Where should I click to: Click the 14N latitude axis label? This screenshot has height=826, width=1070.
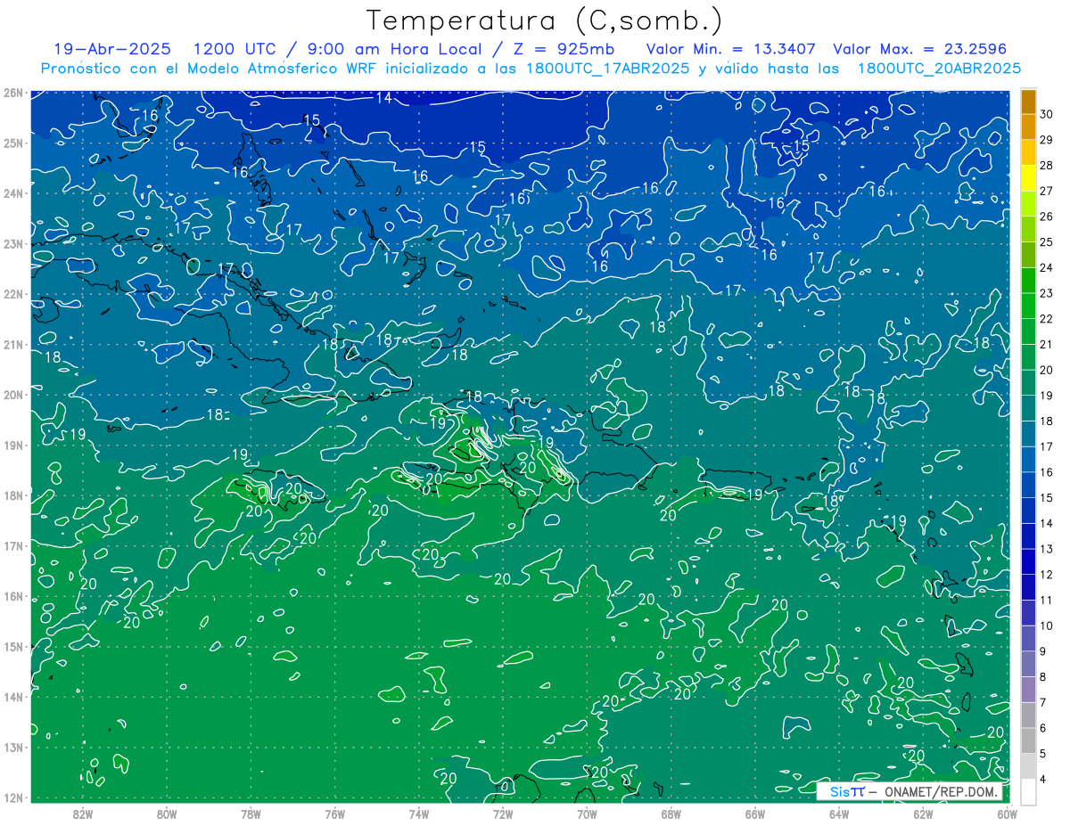coord(13,696)
